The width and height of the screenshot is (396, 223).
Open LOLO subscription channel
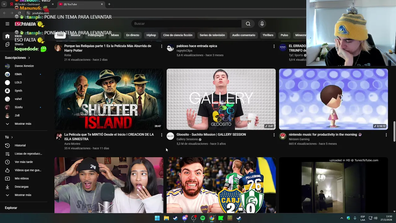(x=23, y=83)
